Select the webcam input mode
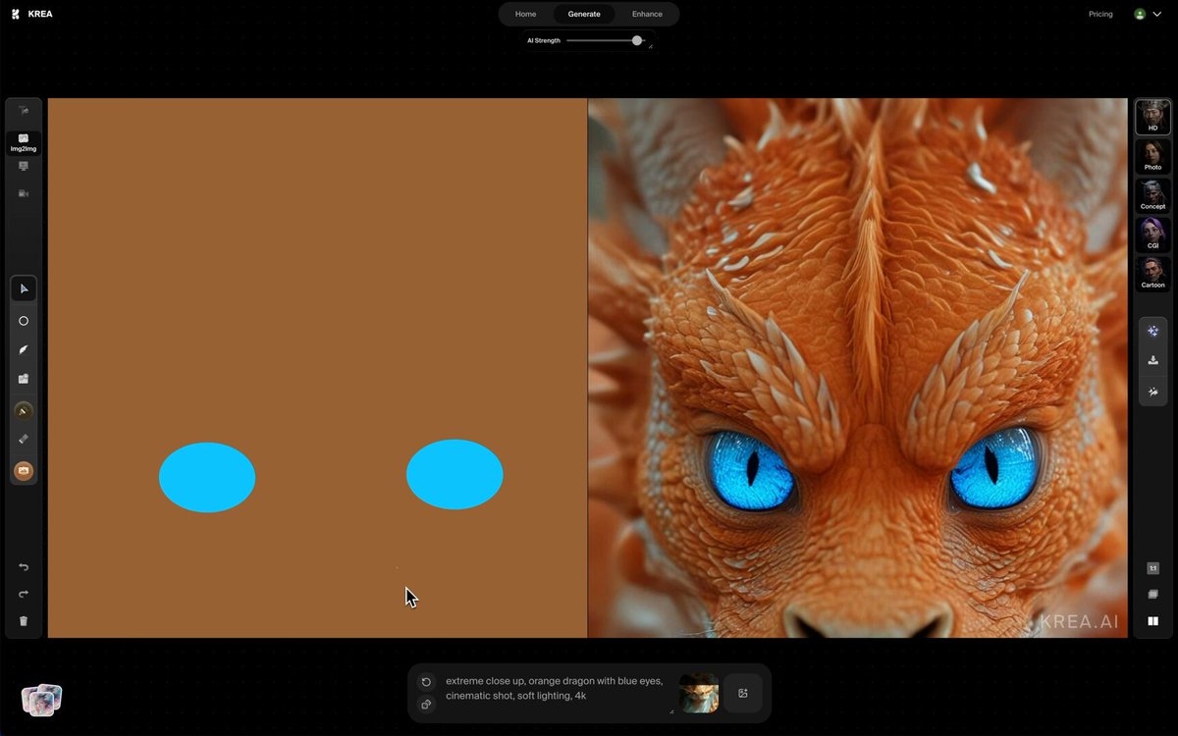 tap(24, 194)
